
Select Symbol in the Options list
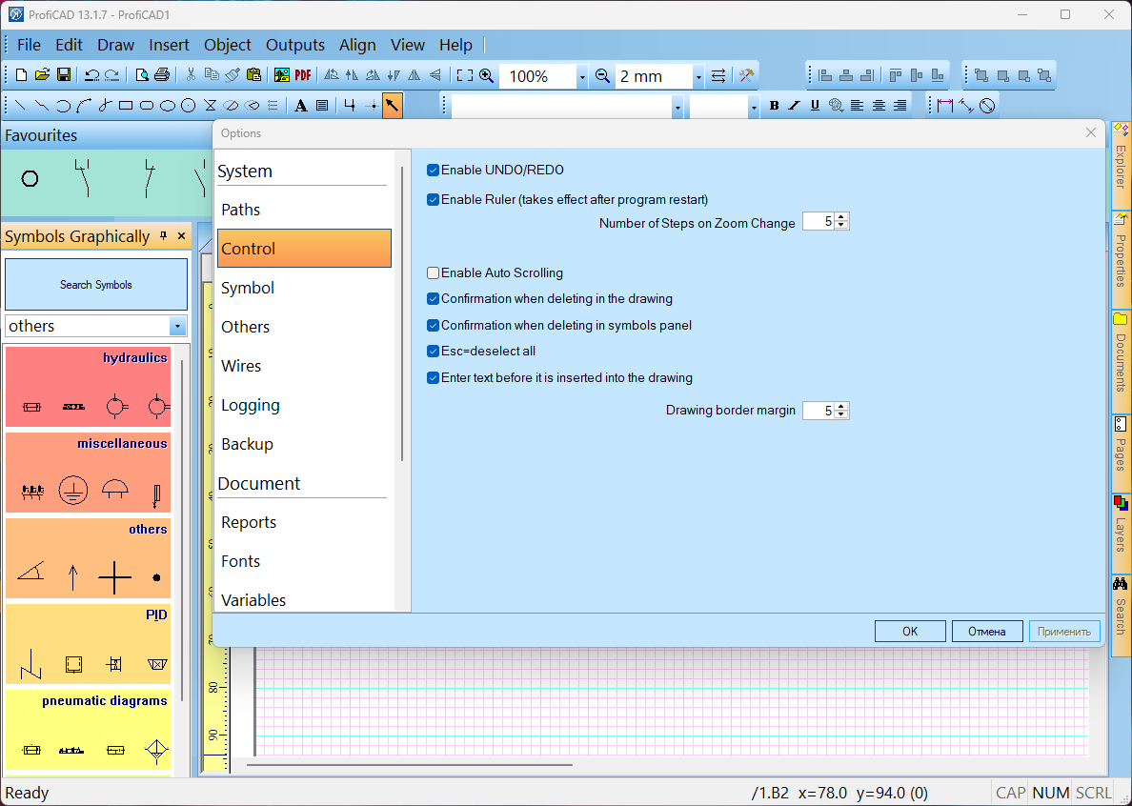[x=304, y=287]
